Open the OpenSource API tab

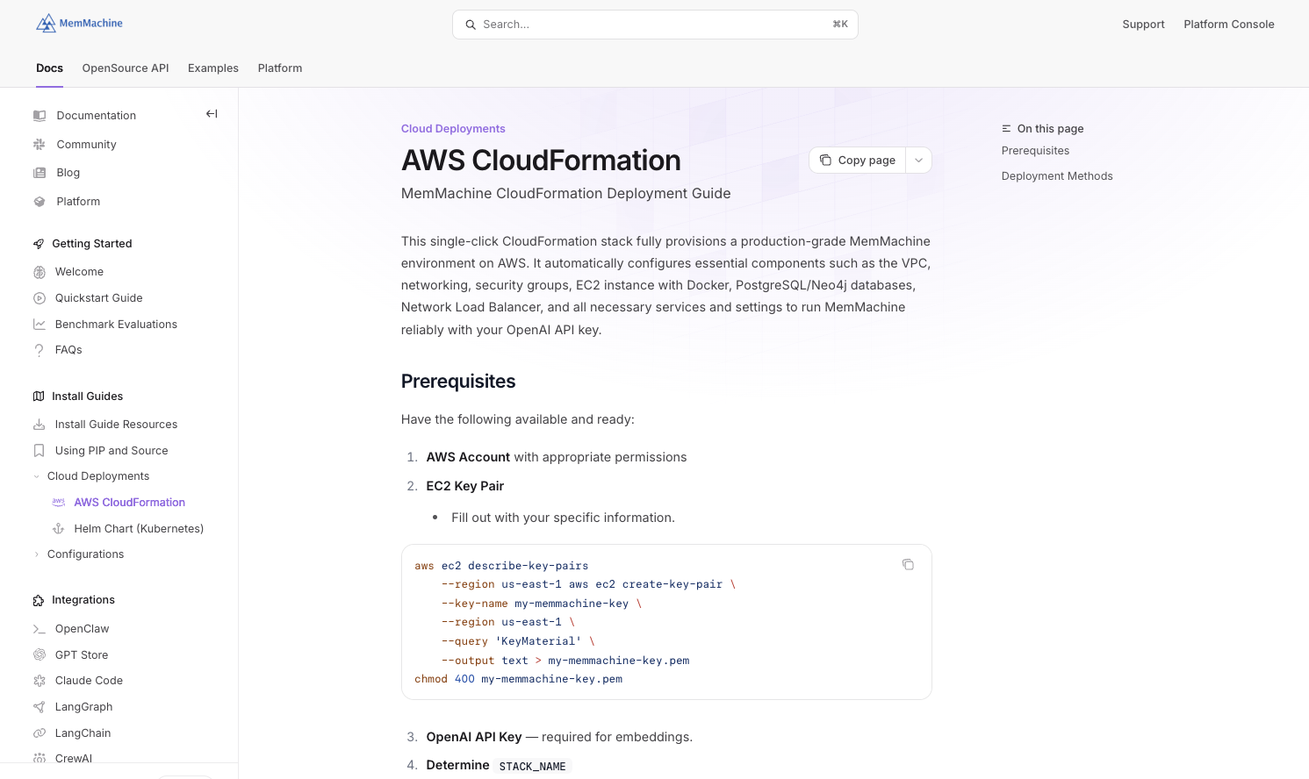126,68
